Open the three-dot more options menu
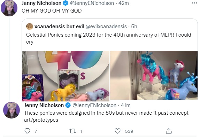The height and width of the screenshot is (137, 200). [194, 3]
